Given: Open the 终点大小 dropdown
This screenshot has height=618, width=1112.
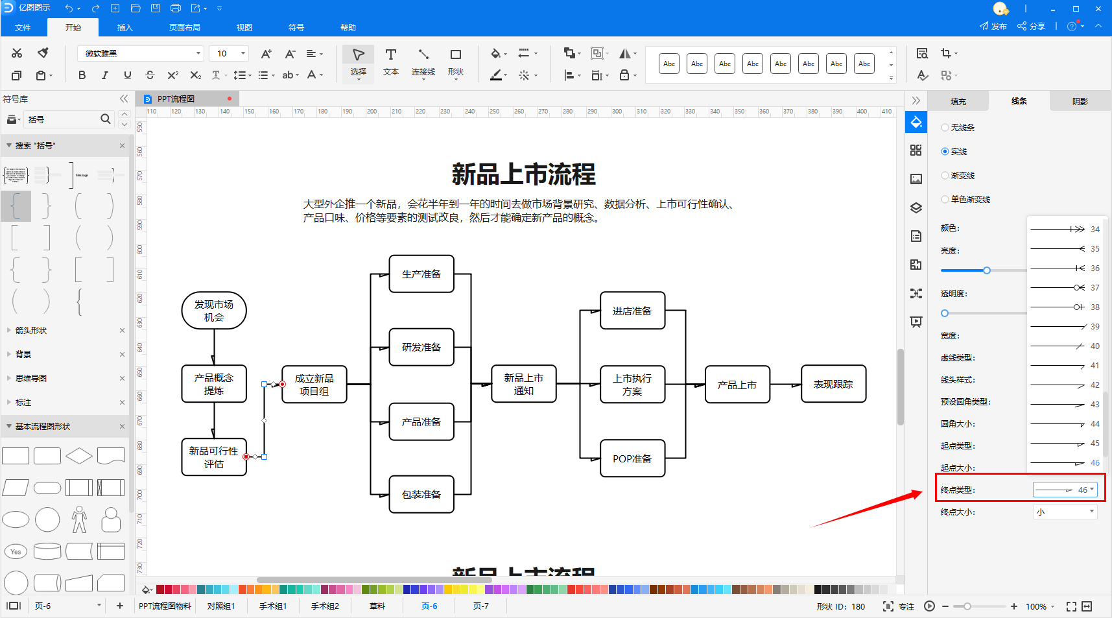Looking at the screenshot, I should [x=1065, y=512].
